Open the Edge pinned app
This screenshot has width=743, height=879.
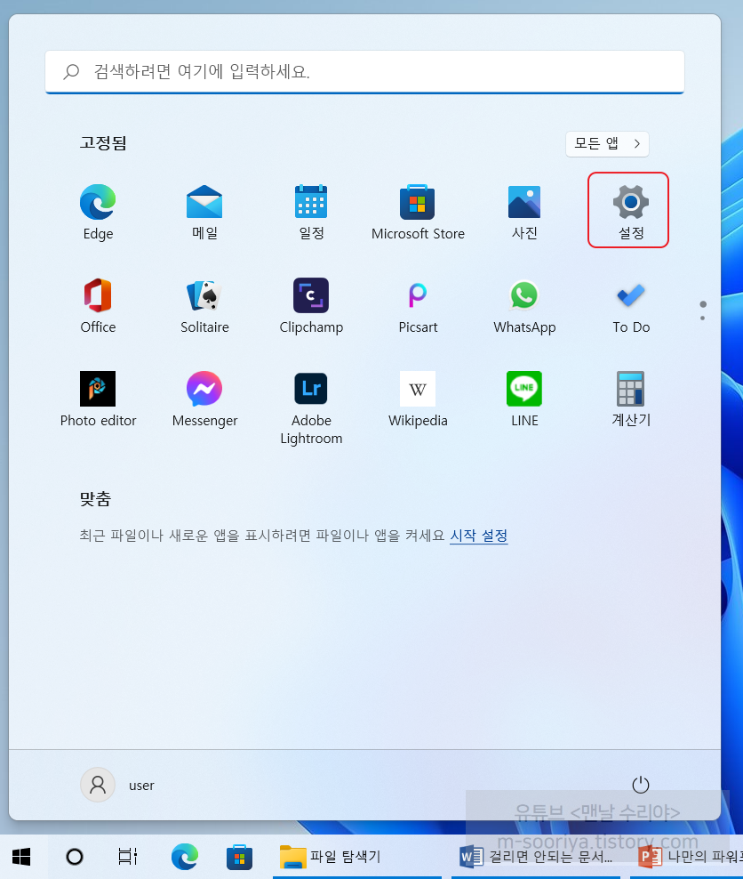[98, 212]
